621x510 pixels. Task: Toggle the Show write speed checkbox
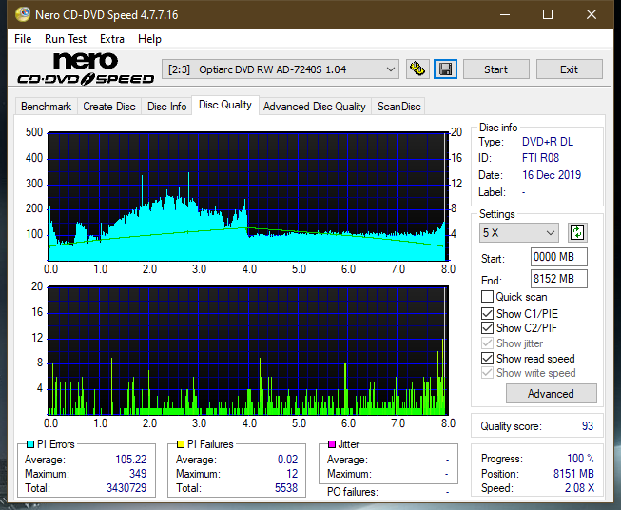click(487, 373)
